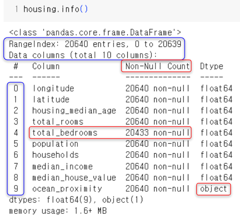Click the float64 dtype in total_bedrooms row
240x218 pixels.
[x=217, y=133]
